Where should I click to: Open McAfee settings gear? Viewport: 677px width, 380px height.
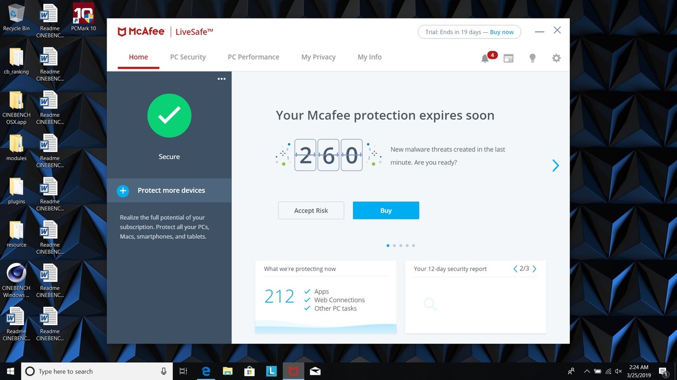(x=556, y=58)
